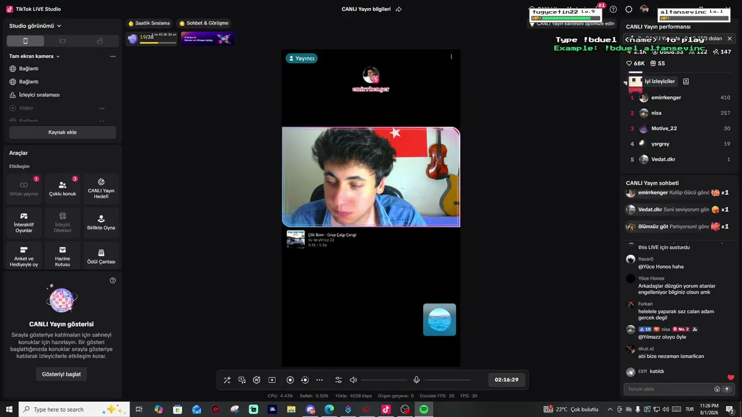Viewport: 742px width, 417px height.
Task: Open the Hazine Kutusu tool
Action: pyautogui.click(x=63, y=257)
